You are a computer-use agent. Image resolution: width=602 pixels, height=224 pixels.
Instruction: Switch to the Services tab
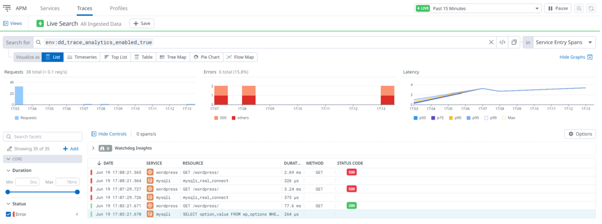(x=50, y=9)
